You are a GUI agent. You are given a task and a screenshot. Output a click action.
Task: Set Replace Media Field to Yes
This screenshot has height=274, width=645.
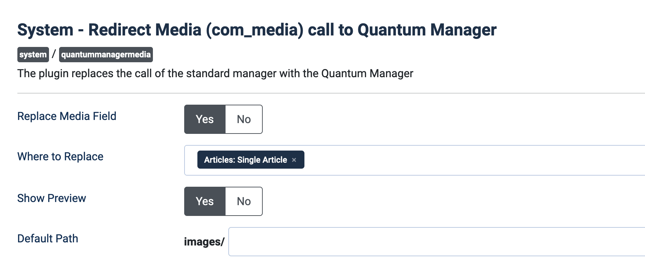pyautogui.click(x=205, y=119)
